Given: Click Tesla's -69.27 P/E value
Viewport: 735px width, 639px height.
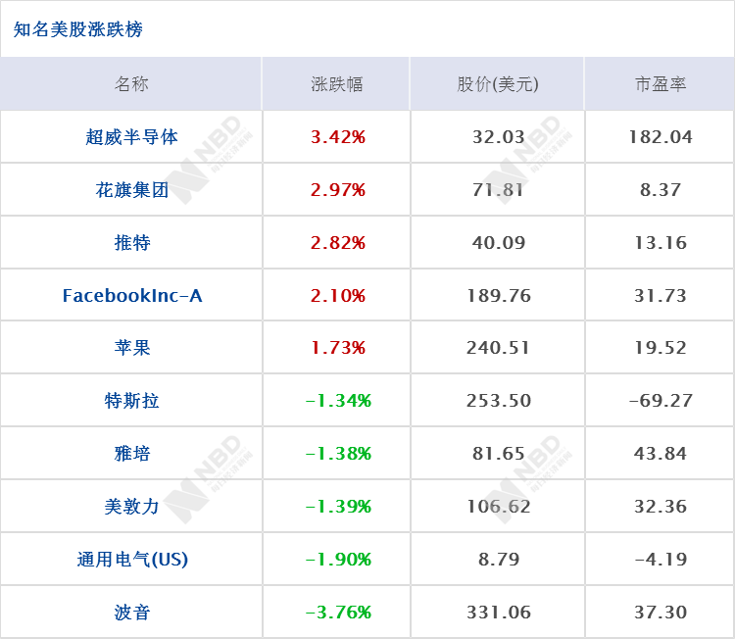Looking at the screenshot, I should point(661,401).
